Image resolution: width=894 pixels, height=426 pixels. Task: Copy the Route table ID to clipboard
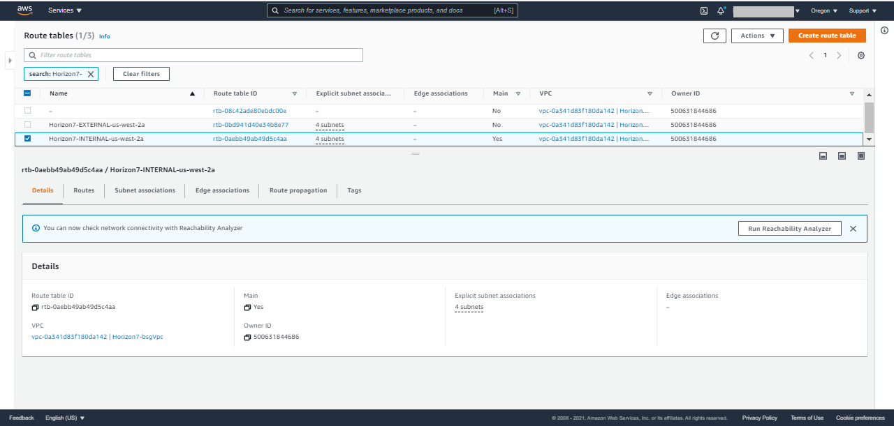35,307
